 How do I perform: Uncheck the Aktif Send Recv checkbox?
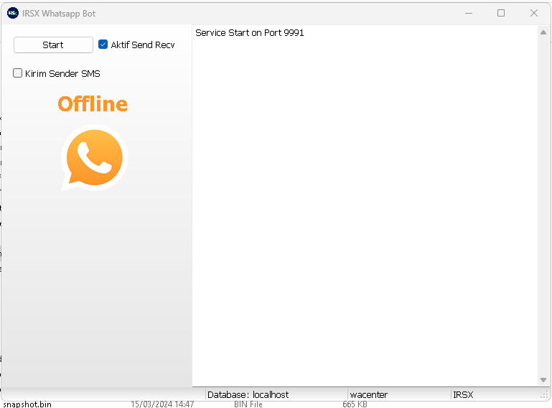(103, 45)
